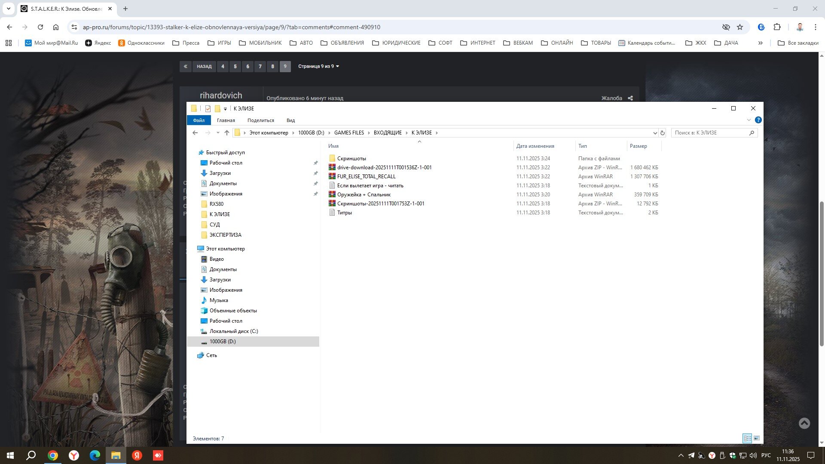Open the FUR_ELISE_TOTAL_RECALL archive
This screenshot has width=825, height=464.
[366, 177]
